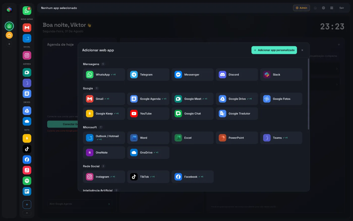Open Facebook from the sidebar
This screenshot has height=221, width=353.
pos(27,160)
